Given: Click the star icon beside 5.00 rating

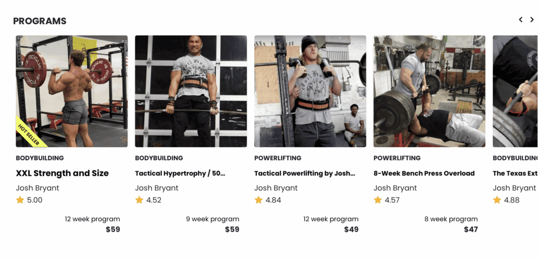Looking at the screenshot, I should click(x=20, y=200).
